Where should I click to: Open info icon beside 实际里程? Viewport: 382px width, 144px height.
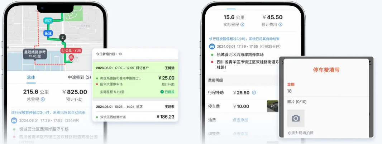(242, 25)
